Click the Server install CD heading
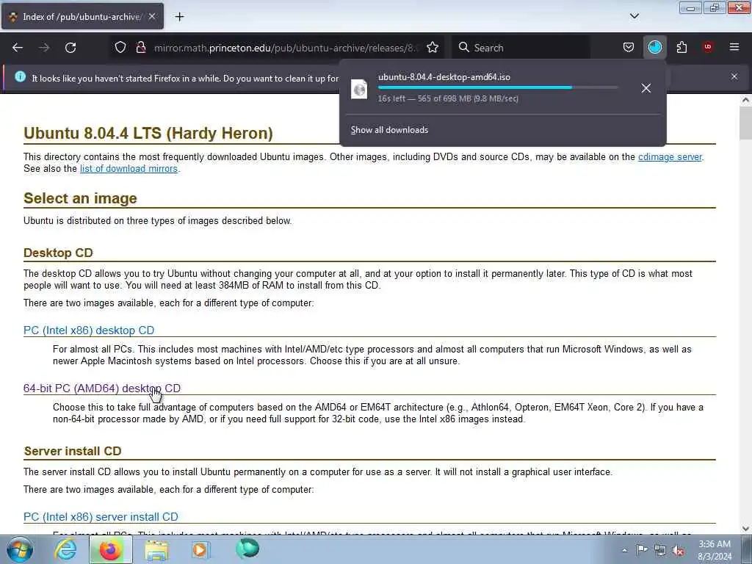The width and height of the screenshot is (752, 564). coord(73,452)
